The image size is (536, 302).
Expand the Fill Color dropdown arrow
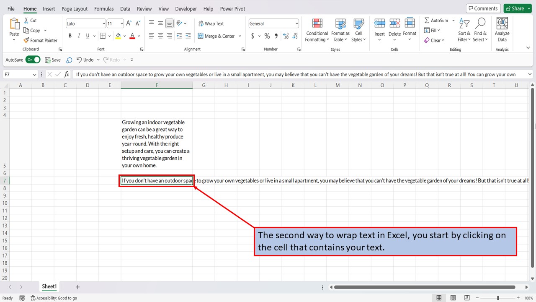124,36
